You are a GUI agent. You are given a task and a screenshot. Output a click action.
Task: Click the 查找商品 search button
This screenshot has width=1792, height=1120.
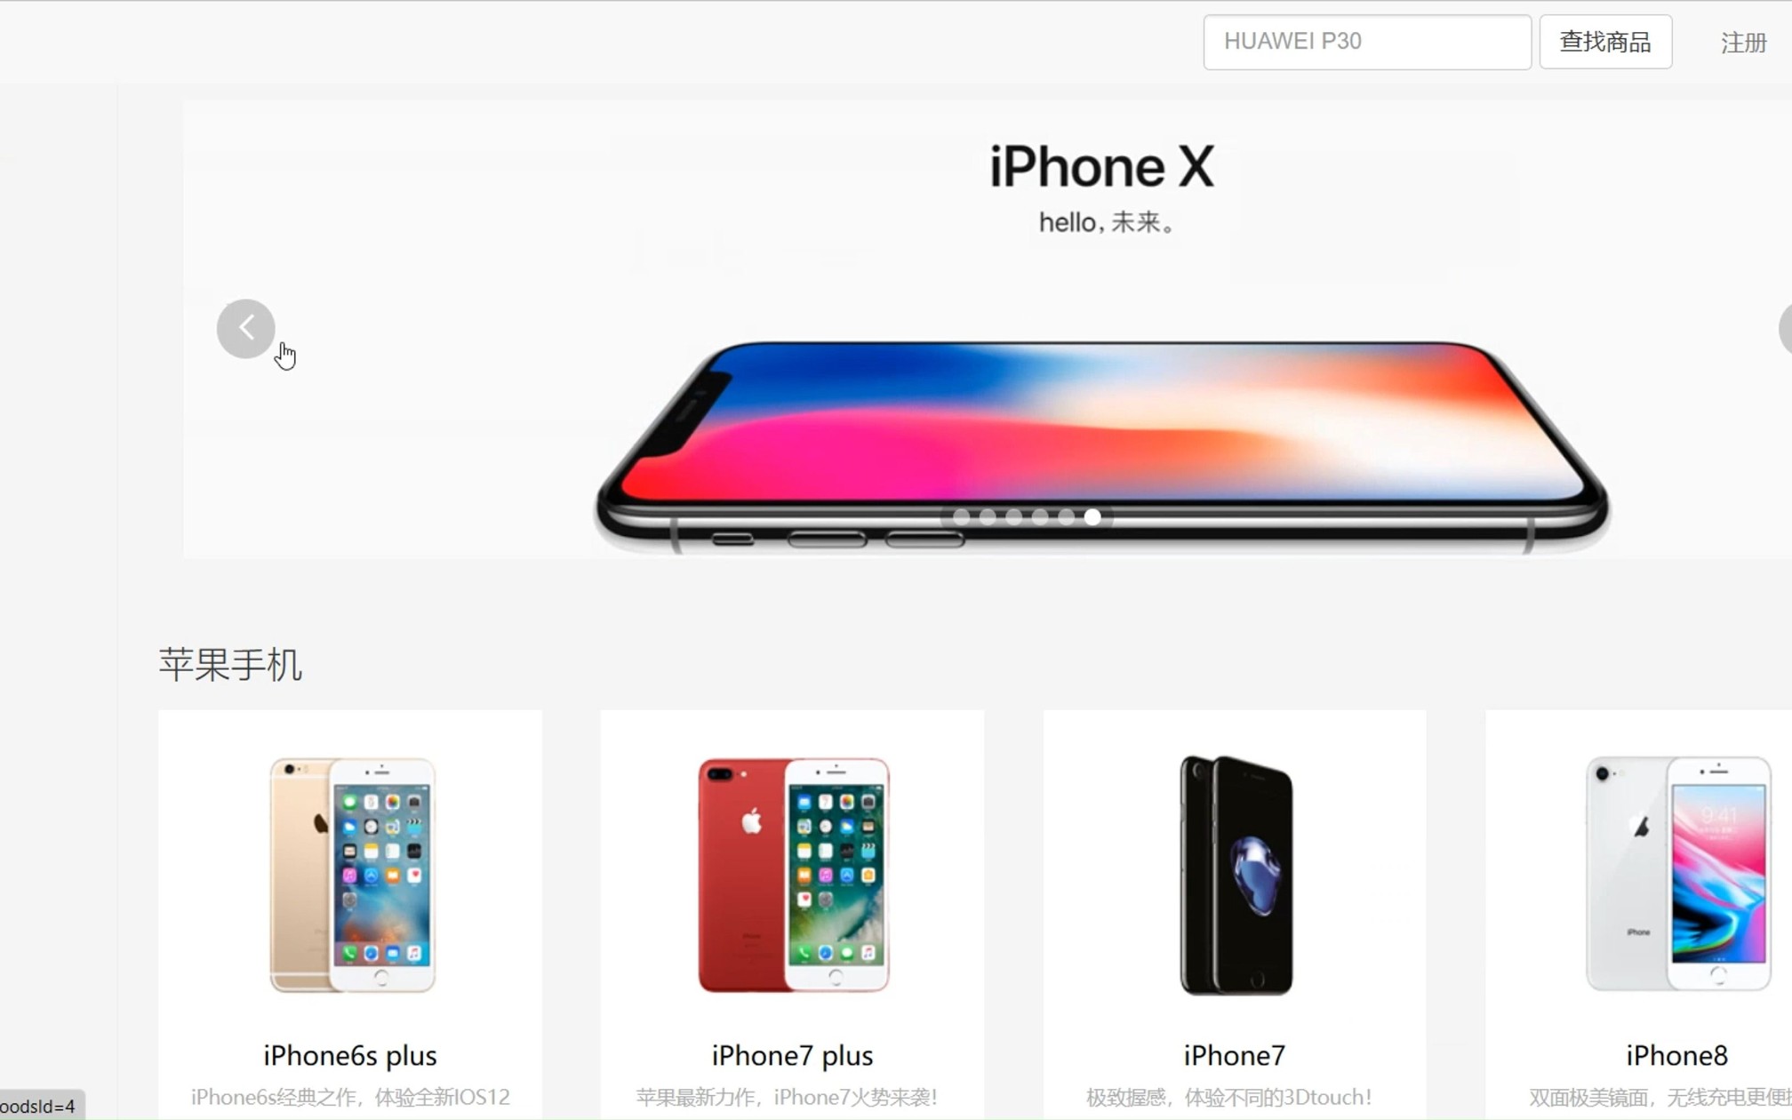click(x=1605, y=42)
